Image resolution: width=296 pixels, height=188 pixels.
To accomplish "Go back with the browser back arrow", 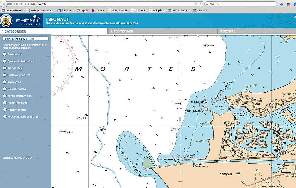I will pos(4,4).
